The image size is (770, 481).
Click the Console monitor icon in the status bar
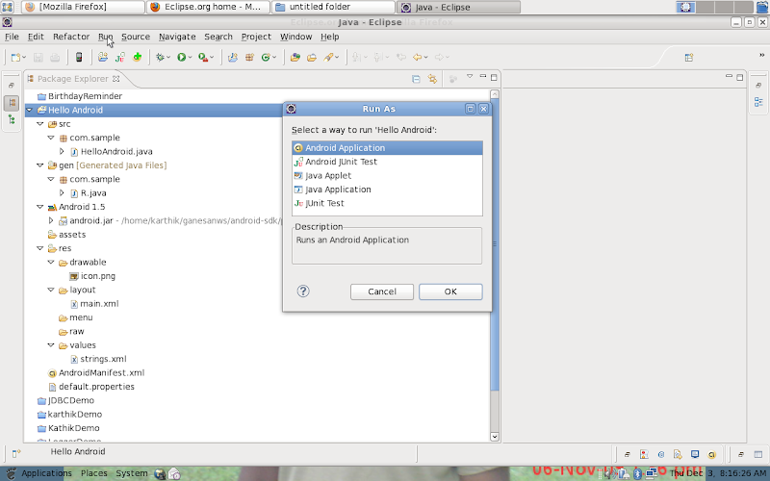[694, 454]
